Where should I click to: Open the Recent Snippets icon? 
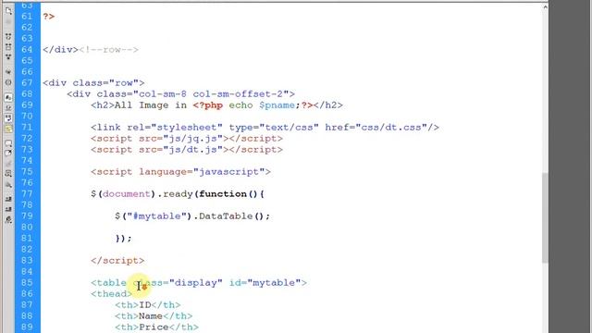pos(8,174)
